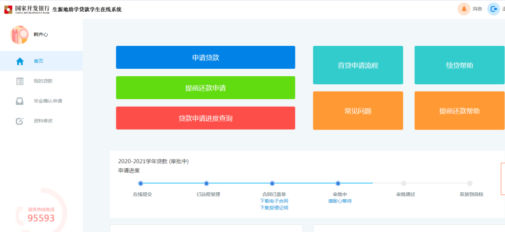Click the logout exit icon
Screen dimensions: 505x232
[493, 9]
